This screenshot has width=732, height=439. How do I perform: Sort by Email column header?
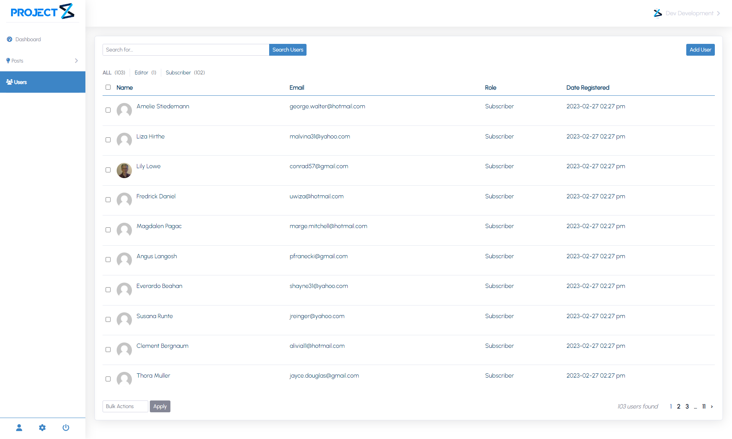click(297, 87)
